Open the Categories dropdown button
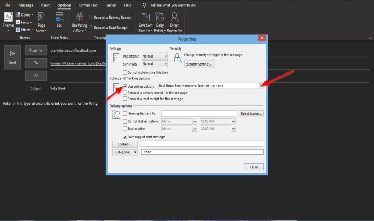 (x=124, y=152)
